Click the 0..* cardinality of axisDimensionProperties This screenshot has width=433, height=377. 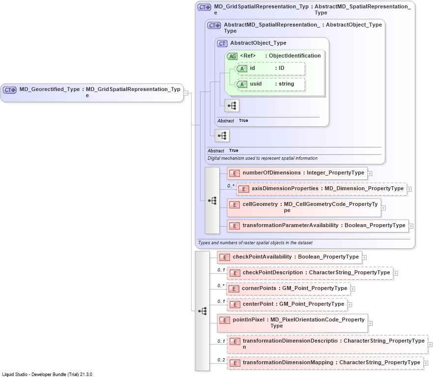click(231, 186)
